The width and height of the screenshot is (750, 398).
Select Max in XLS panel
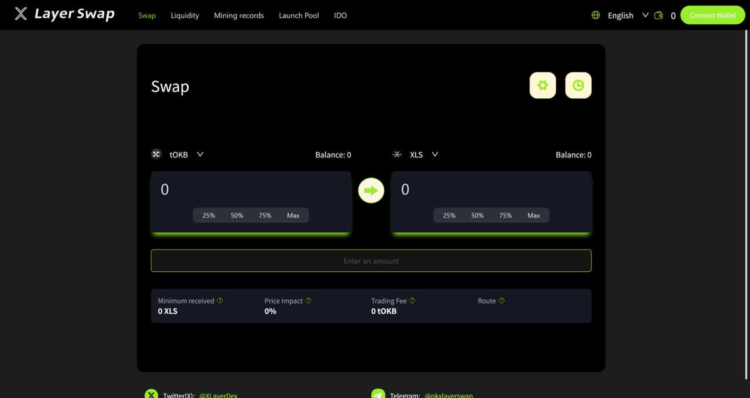click(534, 215)
